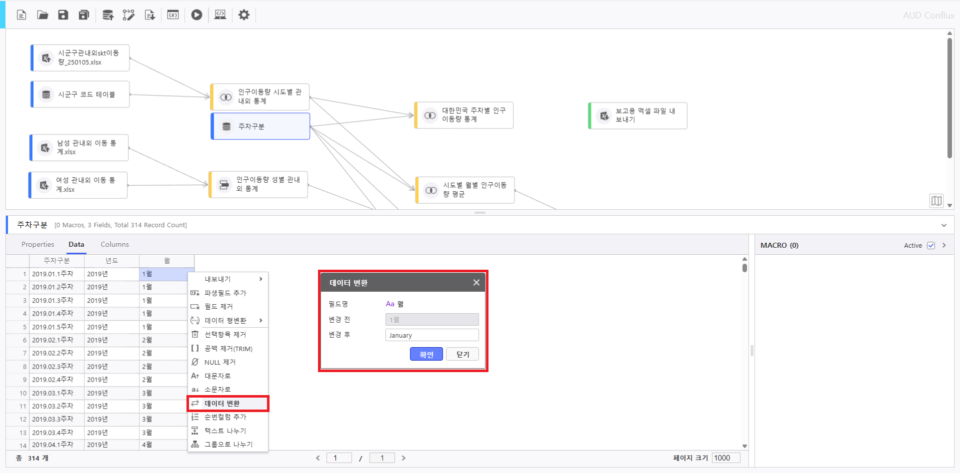
Task: Click the Save All toolbar icon
Action: click(x=84, y=15)
